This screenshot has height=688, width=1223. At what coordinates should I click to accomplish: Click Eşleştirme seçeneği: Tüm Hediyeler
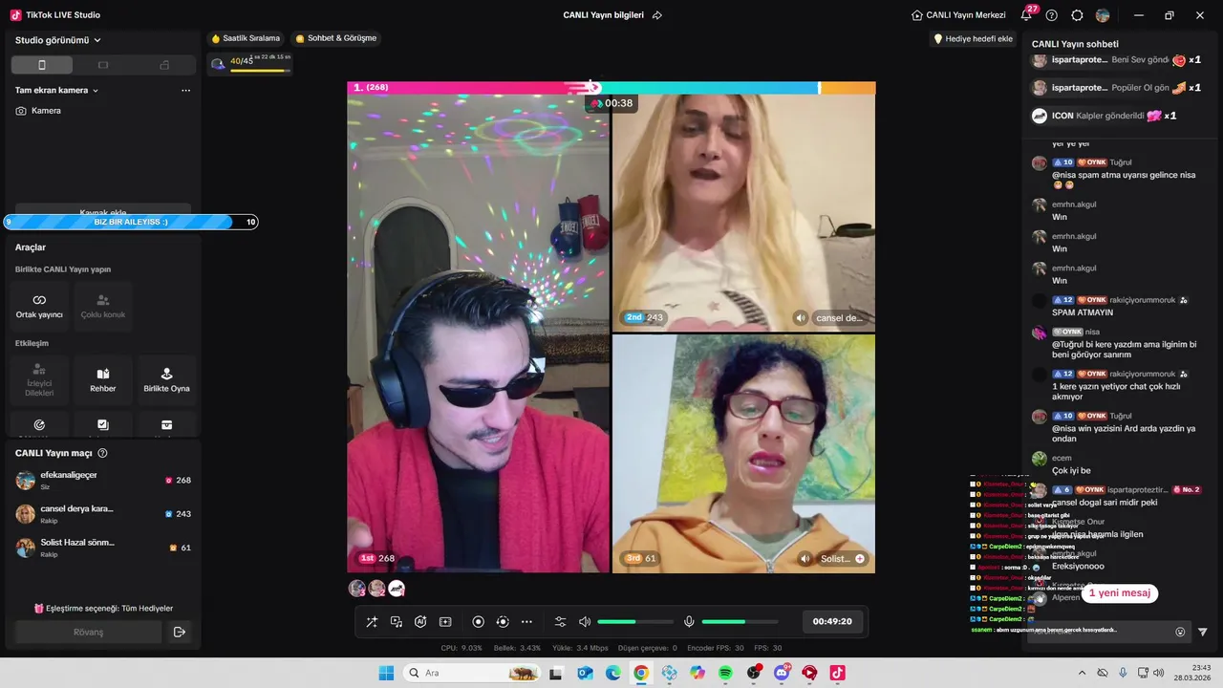(103, 608)
